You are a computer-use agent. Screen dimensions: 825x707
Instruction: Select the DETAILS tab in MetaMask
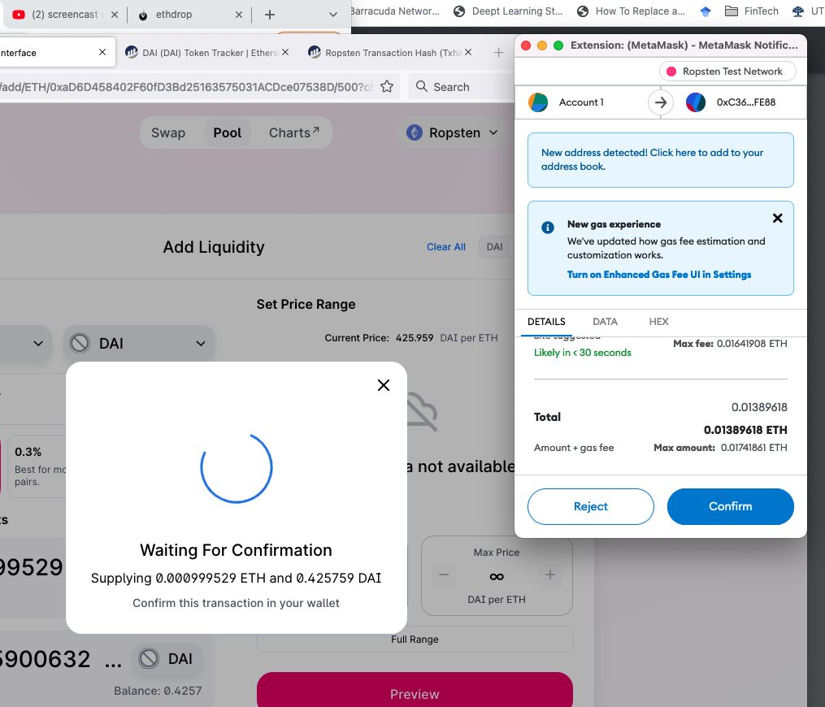pyautogui.click(x=546, y=322)
